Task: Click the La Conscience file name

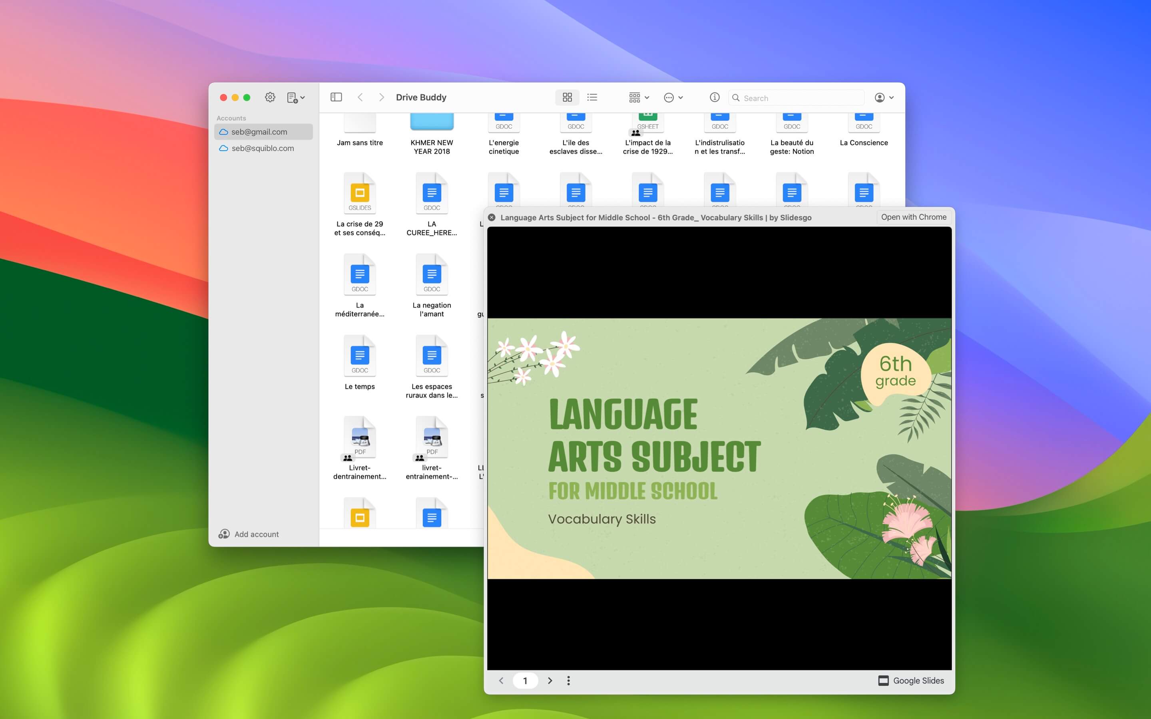Action: tap(864, 143)
